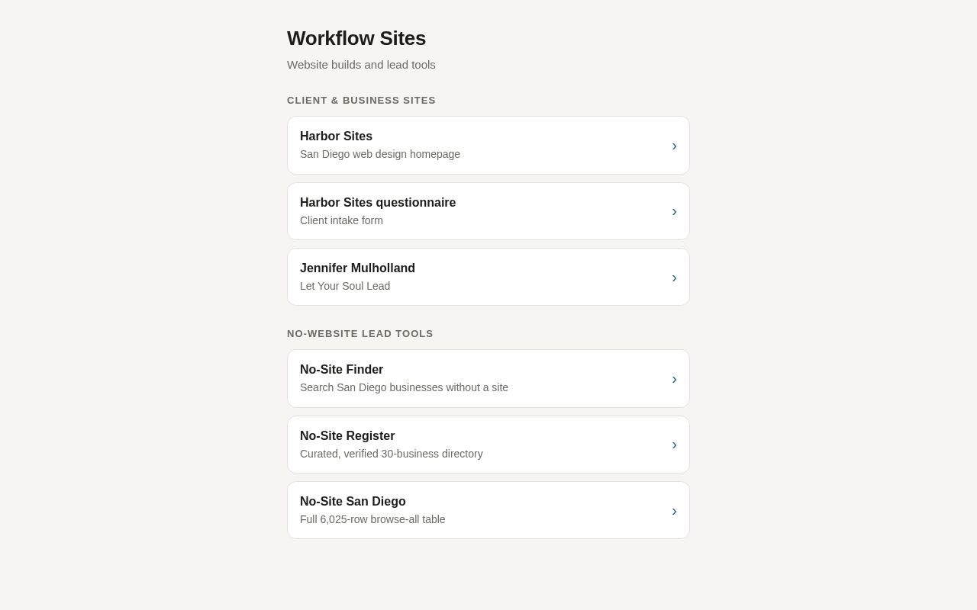Click 'Client intake form' description

[341, 220]
